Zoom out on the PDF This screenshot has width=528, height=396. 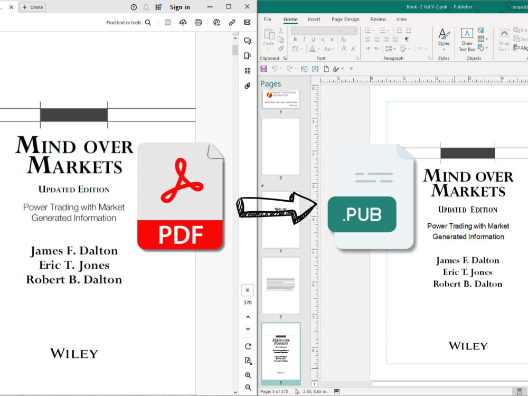[x=248, y=387]
